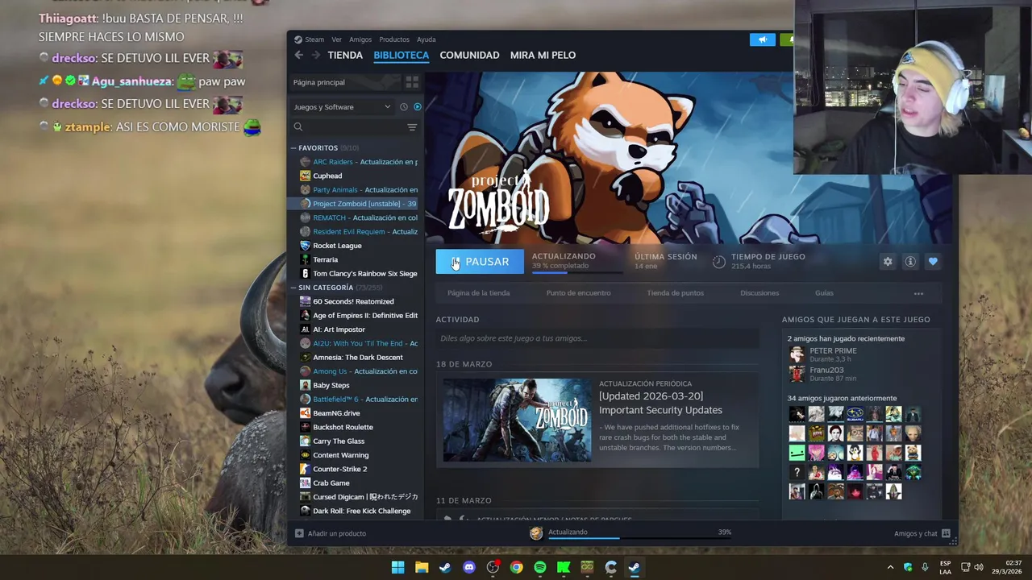The image size is (1032, 580).
Task: Click the Página principal button
Action: 345,82
